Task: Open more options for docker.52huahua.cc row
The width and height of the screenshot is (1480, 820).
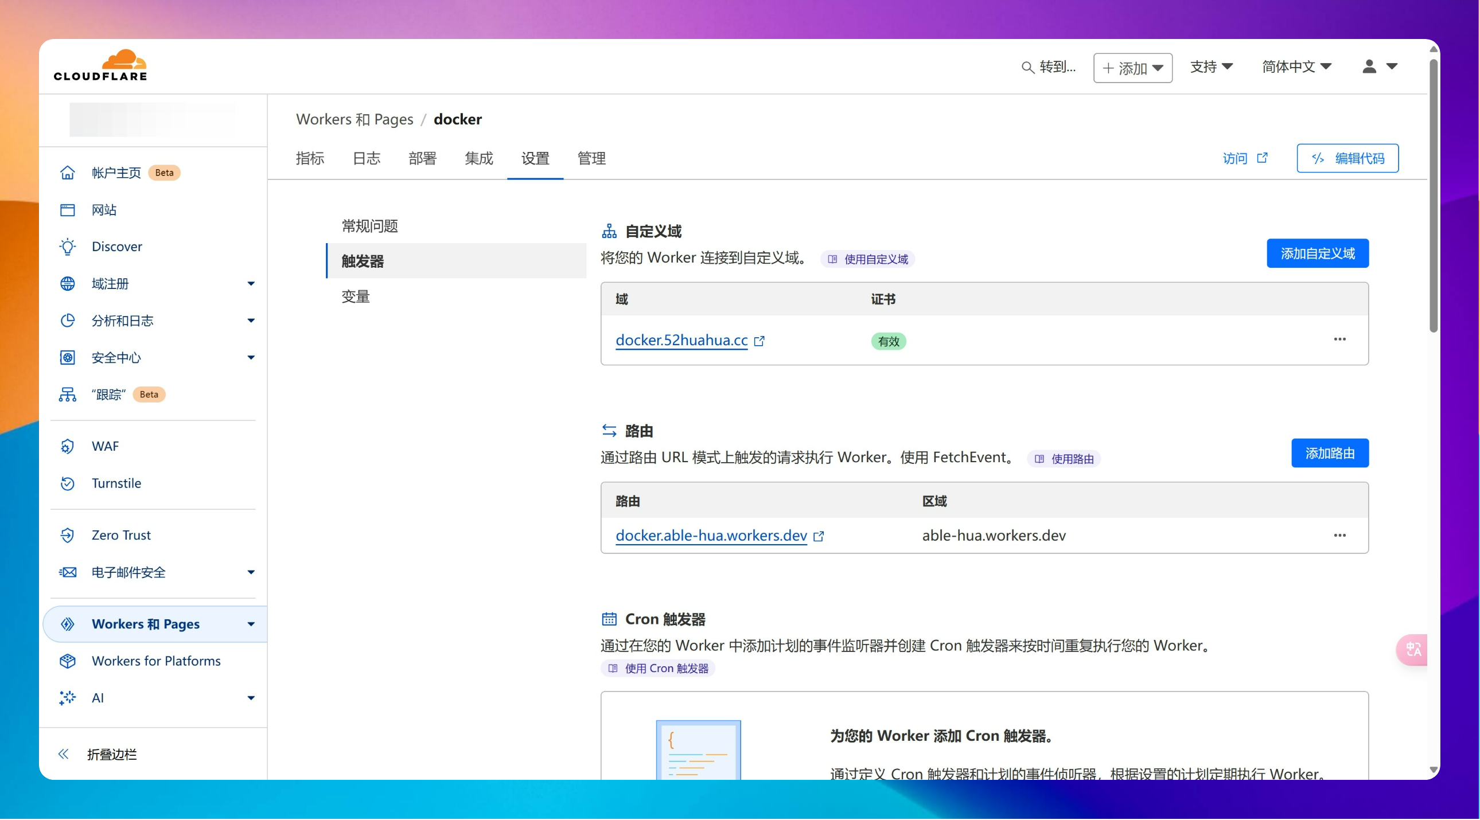Action: click(x=1340, y=339)
